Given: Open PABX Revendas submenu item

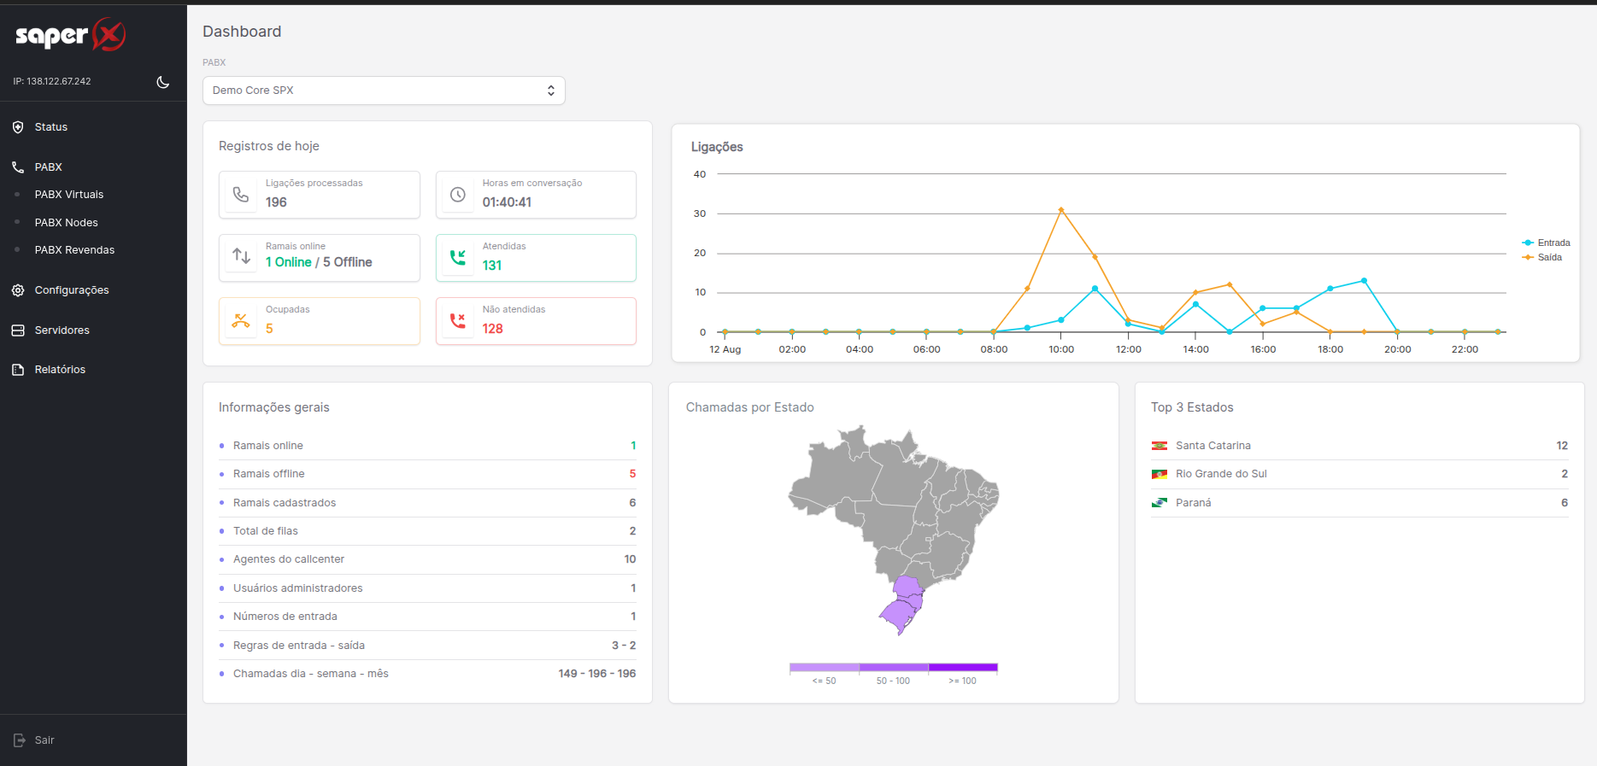Looking at the screenshot, I should point(74,250).
